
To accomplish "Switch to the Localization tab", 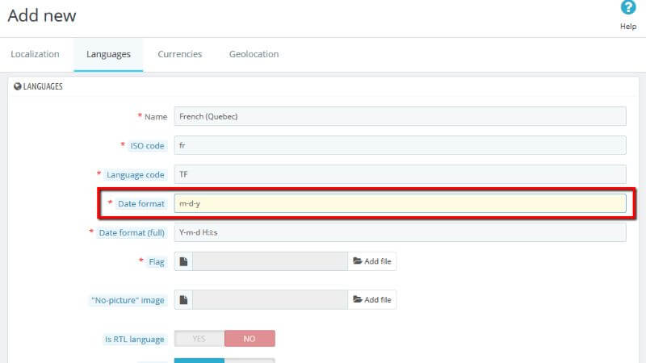I will pos(35,54).
